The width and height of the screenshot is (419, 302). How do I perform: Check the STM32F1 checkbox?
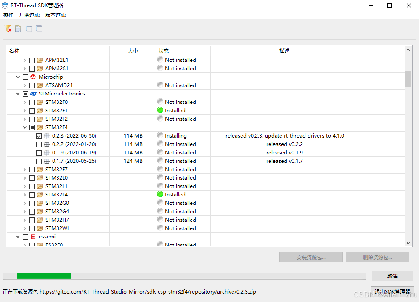coord(32,111)
